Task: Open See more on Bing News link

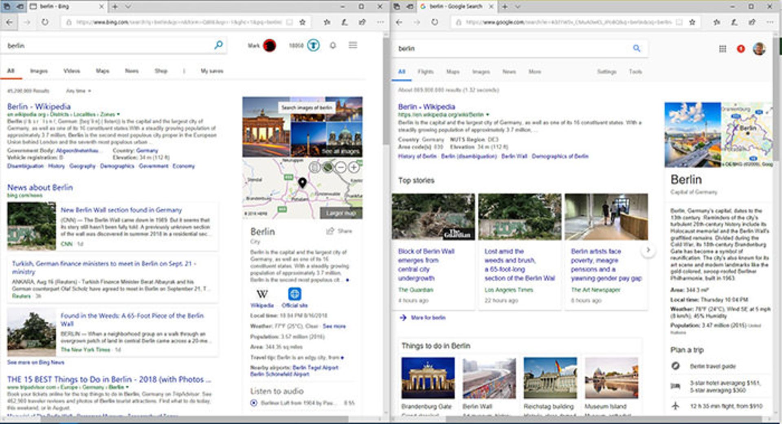Action: tap(36, 362)
